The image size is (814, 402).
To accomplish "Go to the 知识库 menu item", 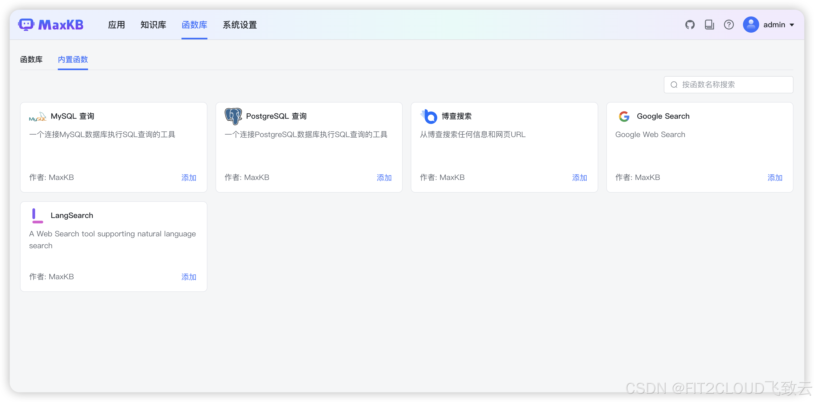I will click(153, 25).
